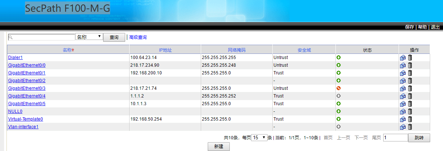Click the 尾页 last page link
The width and height of the screenshot is (443, 151).
click(x=377, y=138)
